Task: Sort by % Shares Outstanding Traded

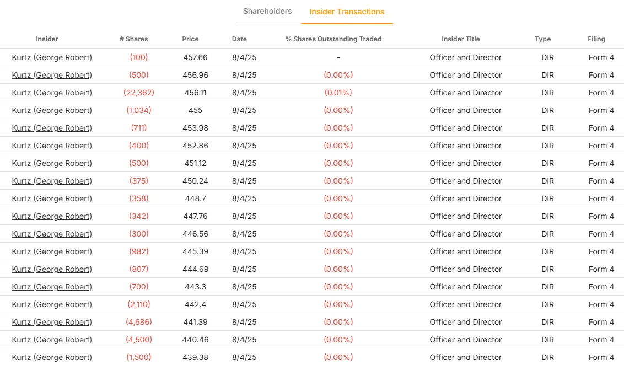Action: 333,39
